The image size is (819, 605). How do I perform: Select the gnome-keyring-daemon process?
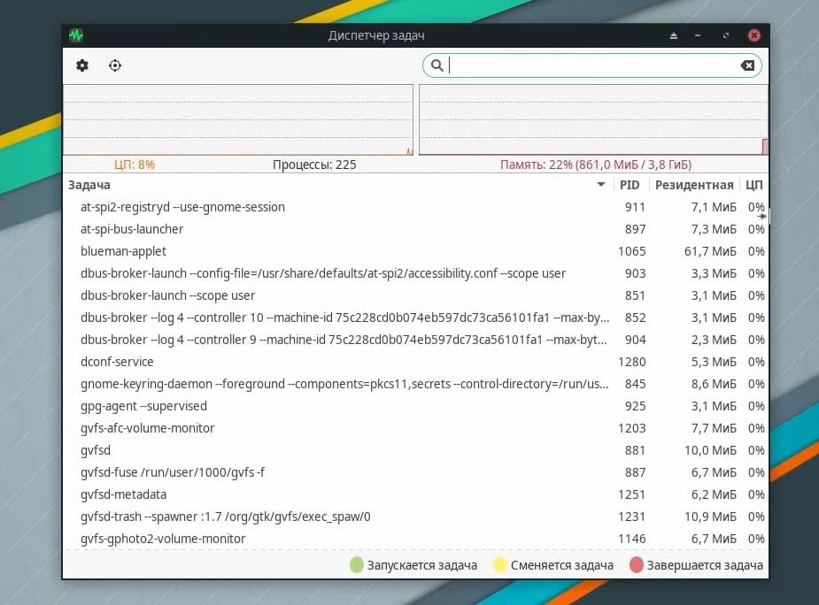coord(415,384)
